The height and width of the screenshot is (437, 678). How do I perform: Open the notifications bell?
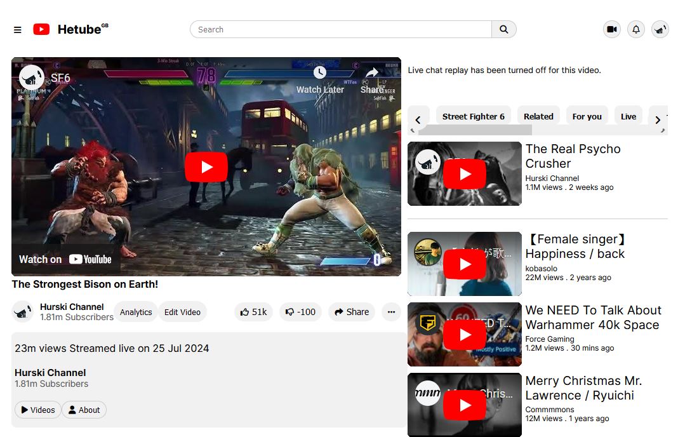click(636, 29)
